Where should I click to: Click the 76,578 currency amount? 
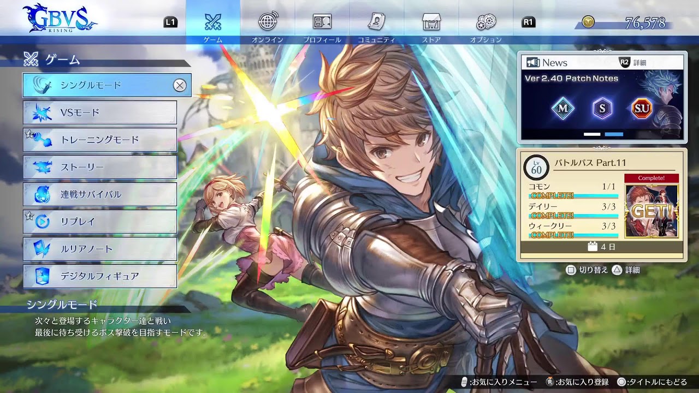click(x=645, y=23)
